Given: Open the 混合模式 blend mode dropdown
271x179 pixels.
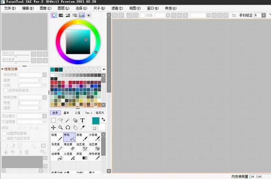Looking at the screenshot, I should click(x=44, y=116).
